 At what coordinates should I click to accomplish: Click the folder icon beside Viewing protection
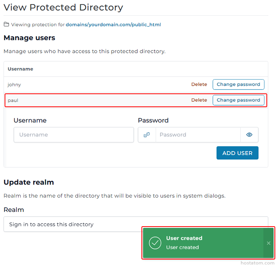6,24
